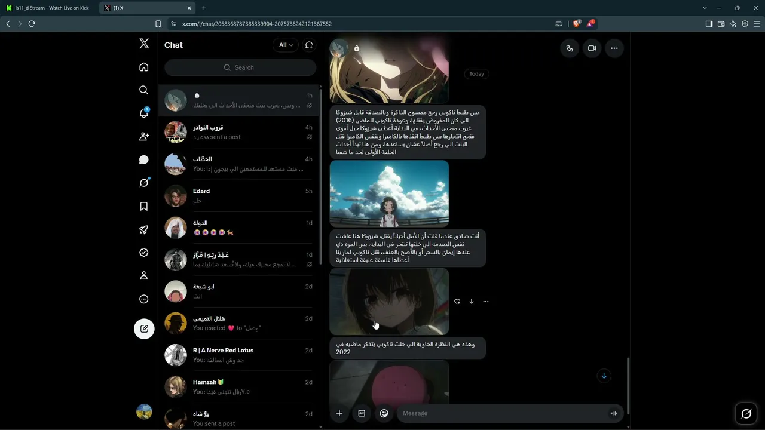Open the Grok floating button in bottom corner
This screenshot has height=430, width=765.
point(746,413)
